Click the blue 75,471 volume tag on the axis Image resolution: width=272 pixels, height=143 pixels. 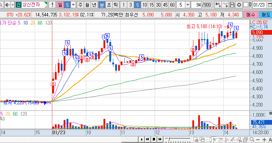click(261, 122)
